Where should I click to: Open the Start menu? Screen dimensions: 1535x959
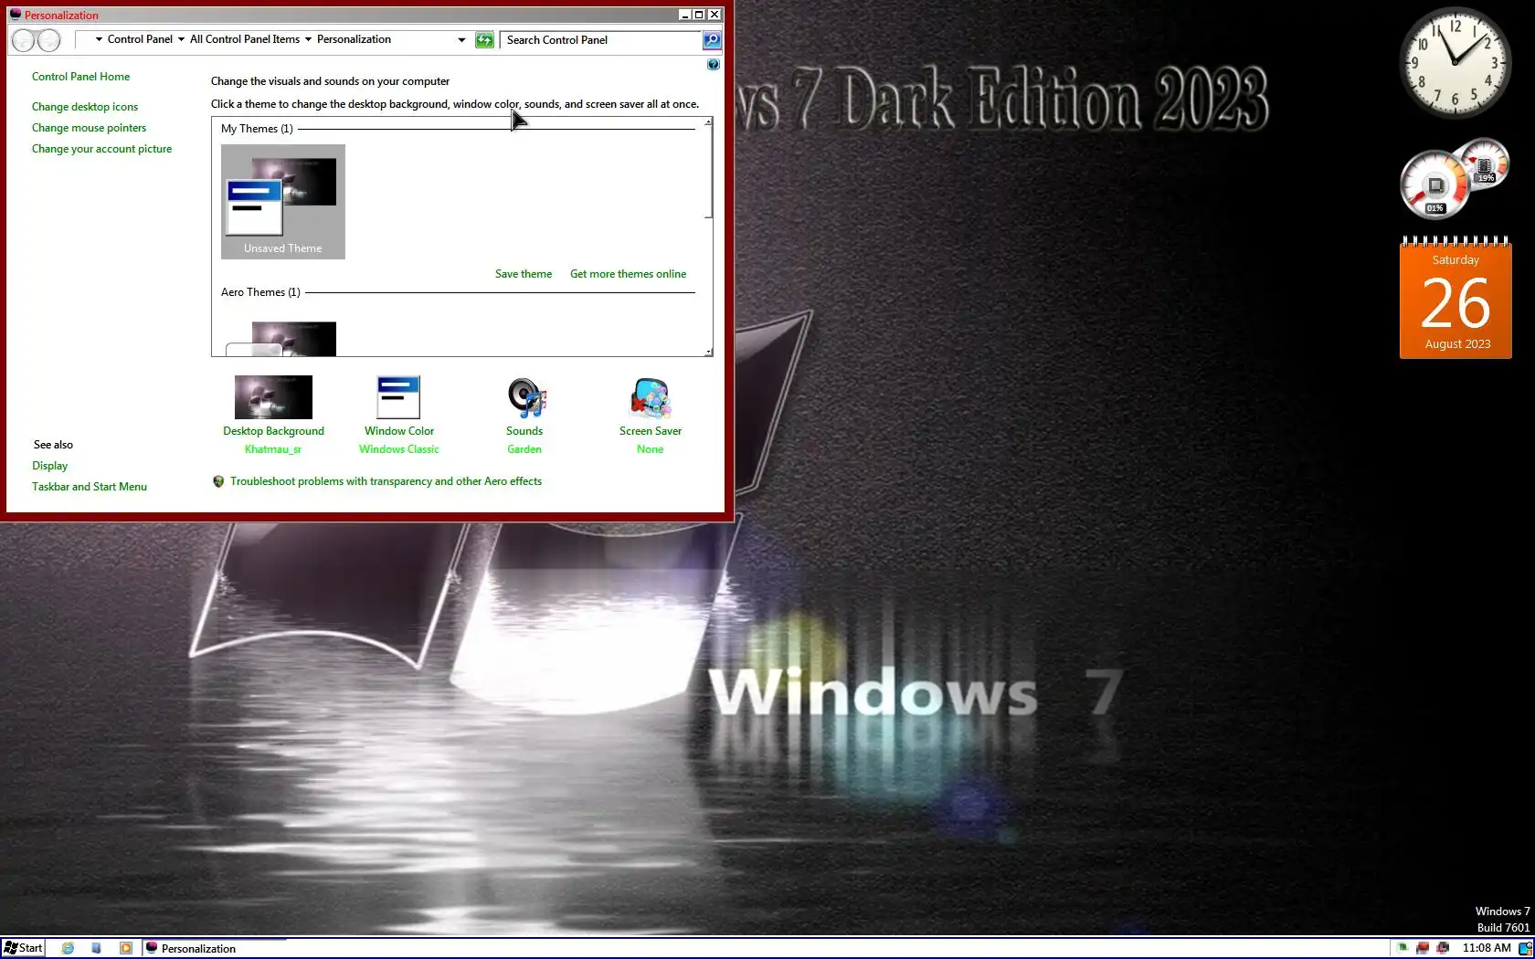23,948
